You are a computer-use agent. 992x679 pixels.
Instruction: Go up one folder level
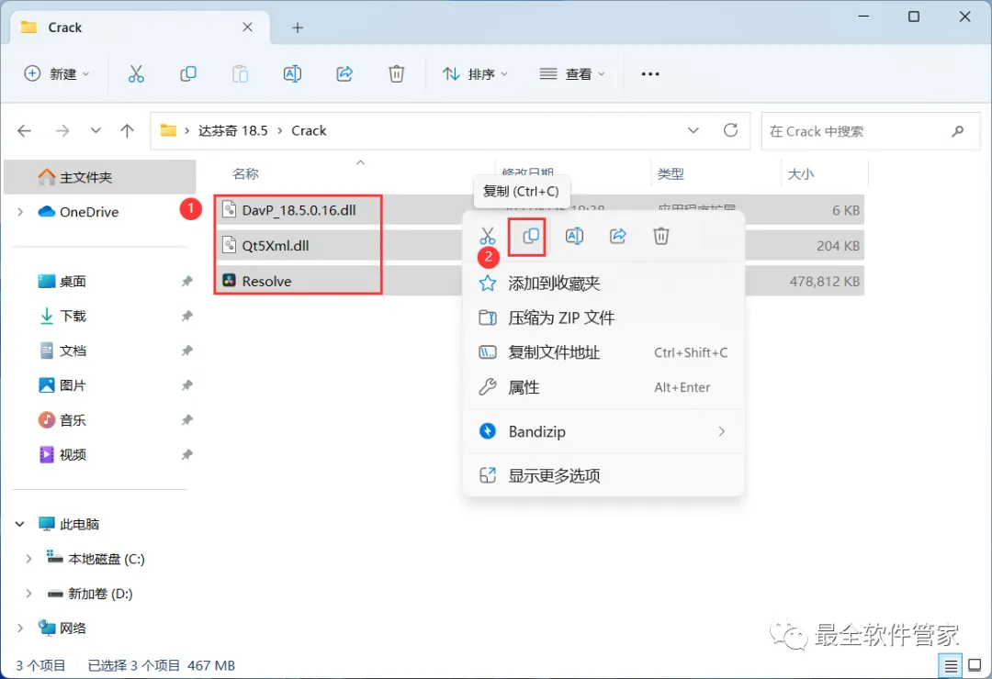[x=127, y=131]
